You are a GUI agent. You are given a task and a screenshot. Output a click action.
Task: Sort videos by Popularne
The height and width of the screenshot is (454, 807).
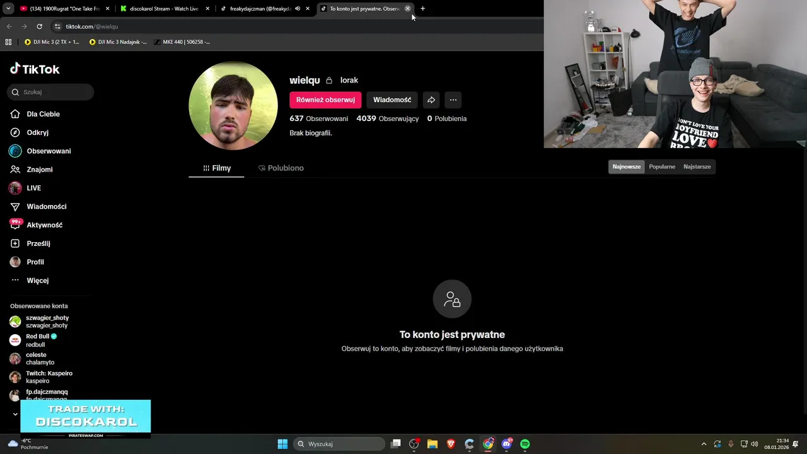tap(662, 166)
